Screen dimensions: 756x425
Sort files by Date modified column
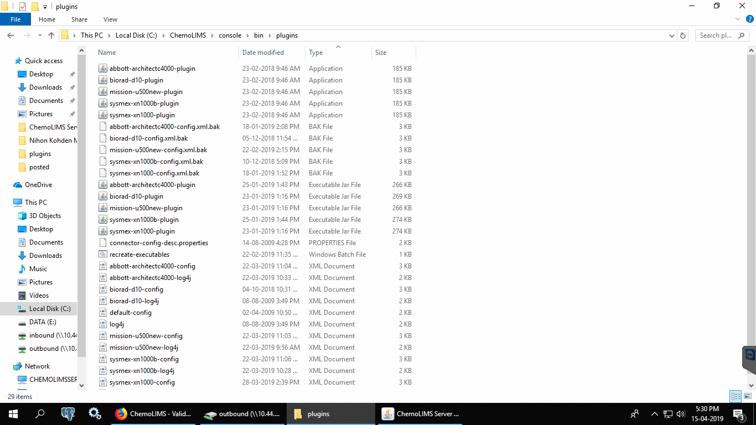263,53
